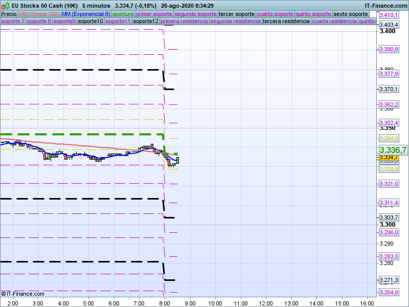Viewport: 409px width, 307px height.
Task: Click the green 'apertura' legend label
Action: point(123,14)
